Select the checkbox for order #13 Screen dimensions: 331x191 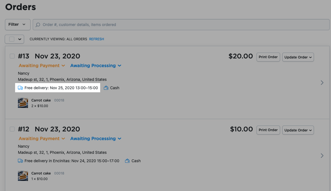[12, 56]
